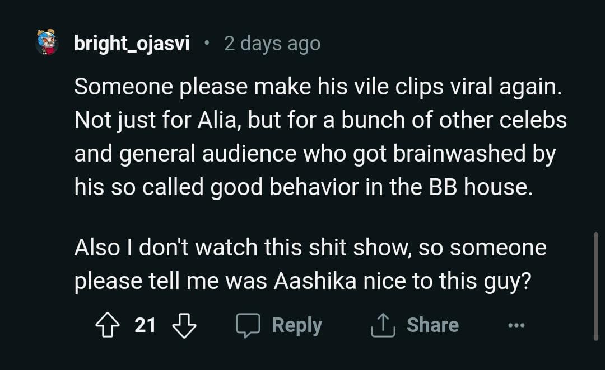Click the '2 days ago' timestamp
Viewport: 605px width, 370px height.
272,44
